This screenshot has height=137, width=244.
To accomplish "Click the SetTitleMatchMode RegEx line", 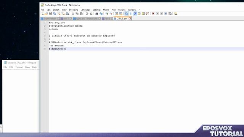I will click(x=66, y=26).
